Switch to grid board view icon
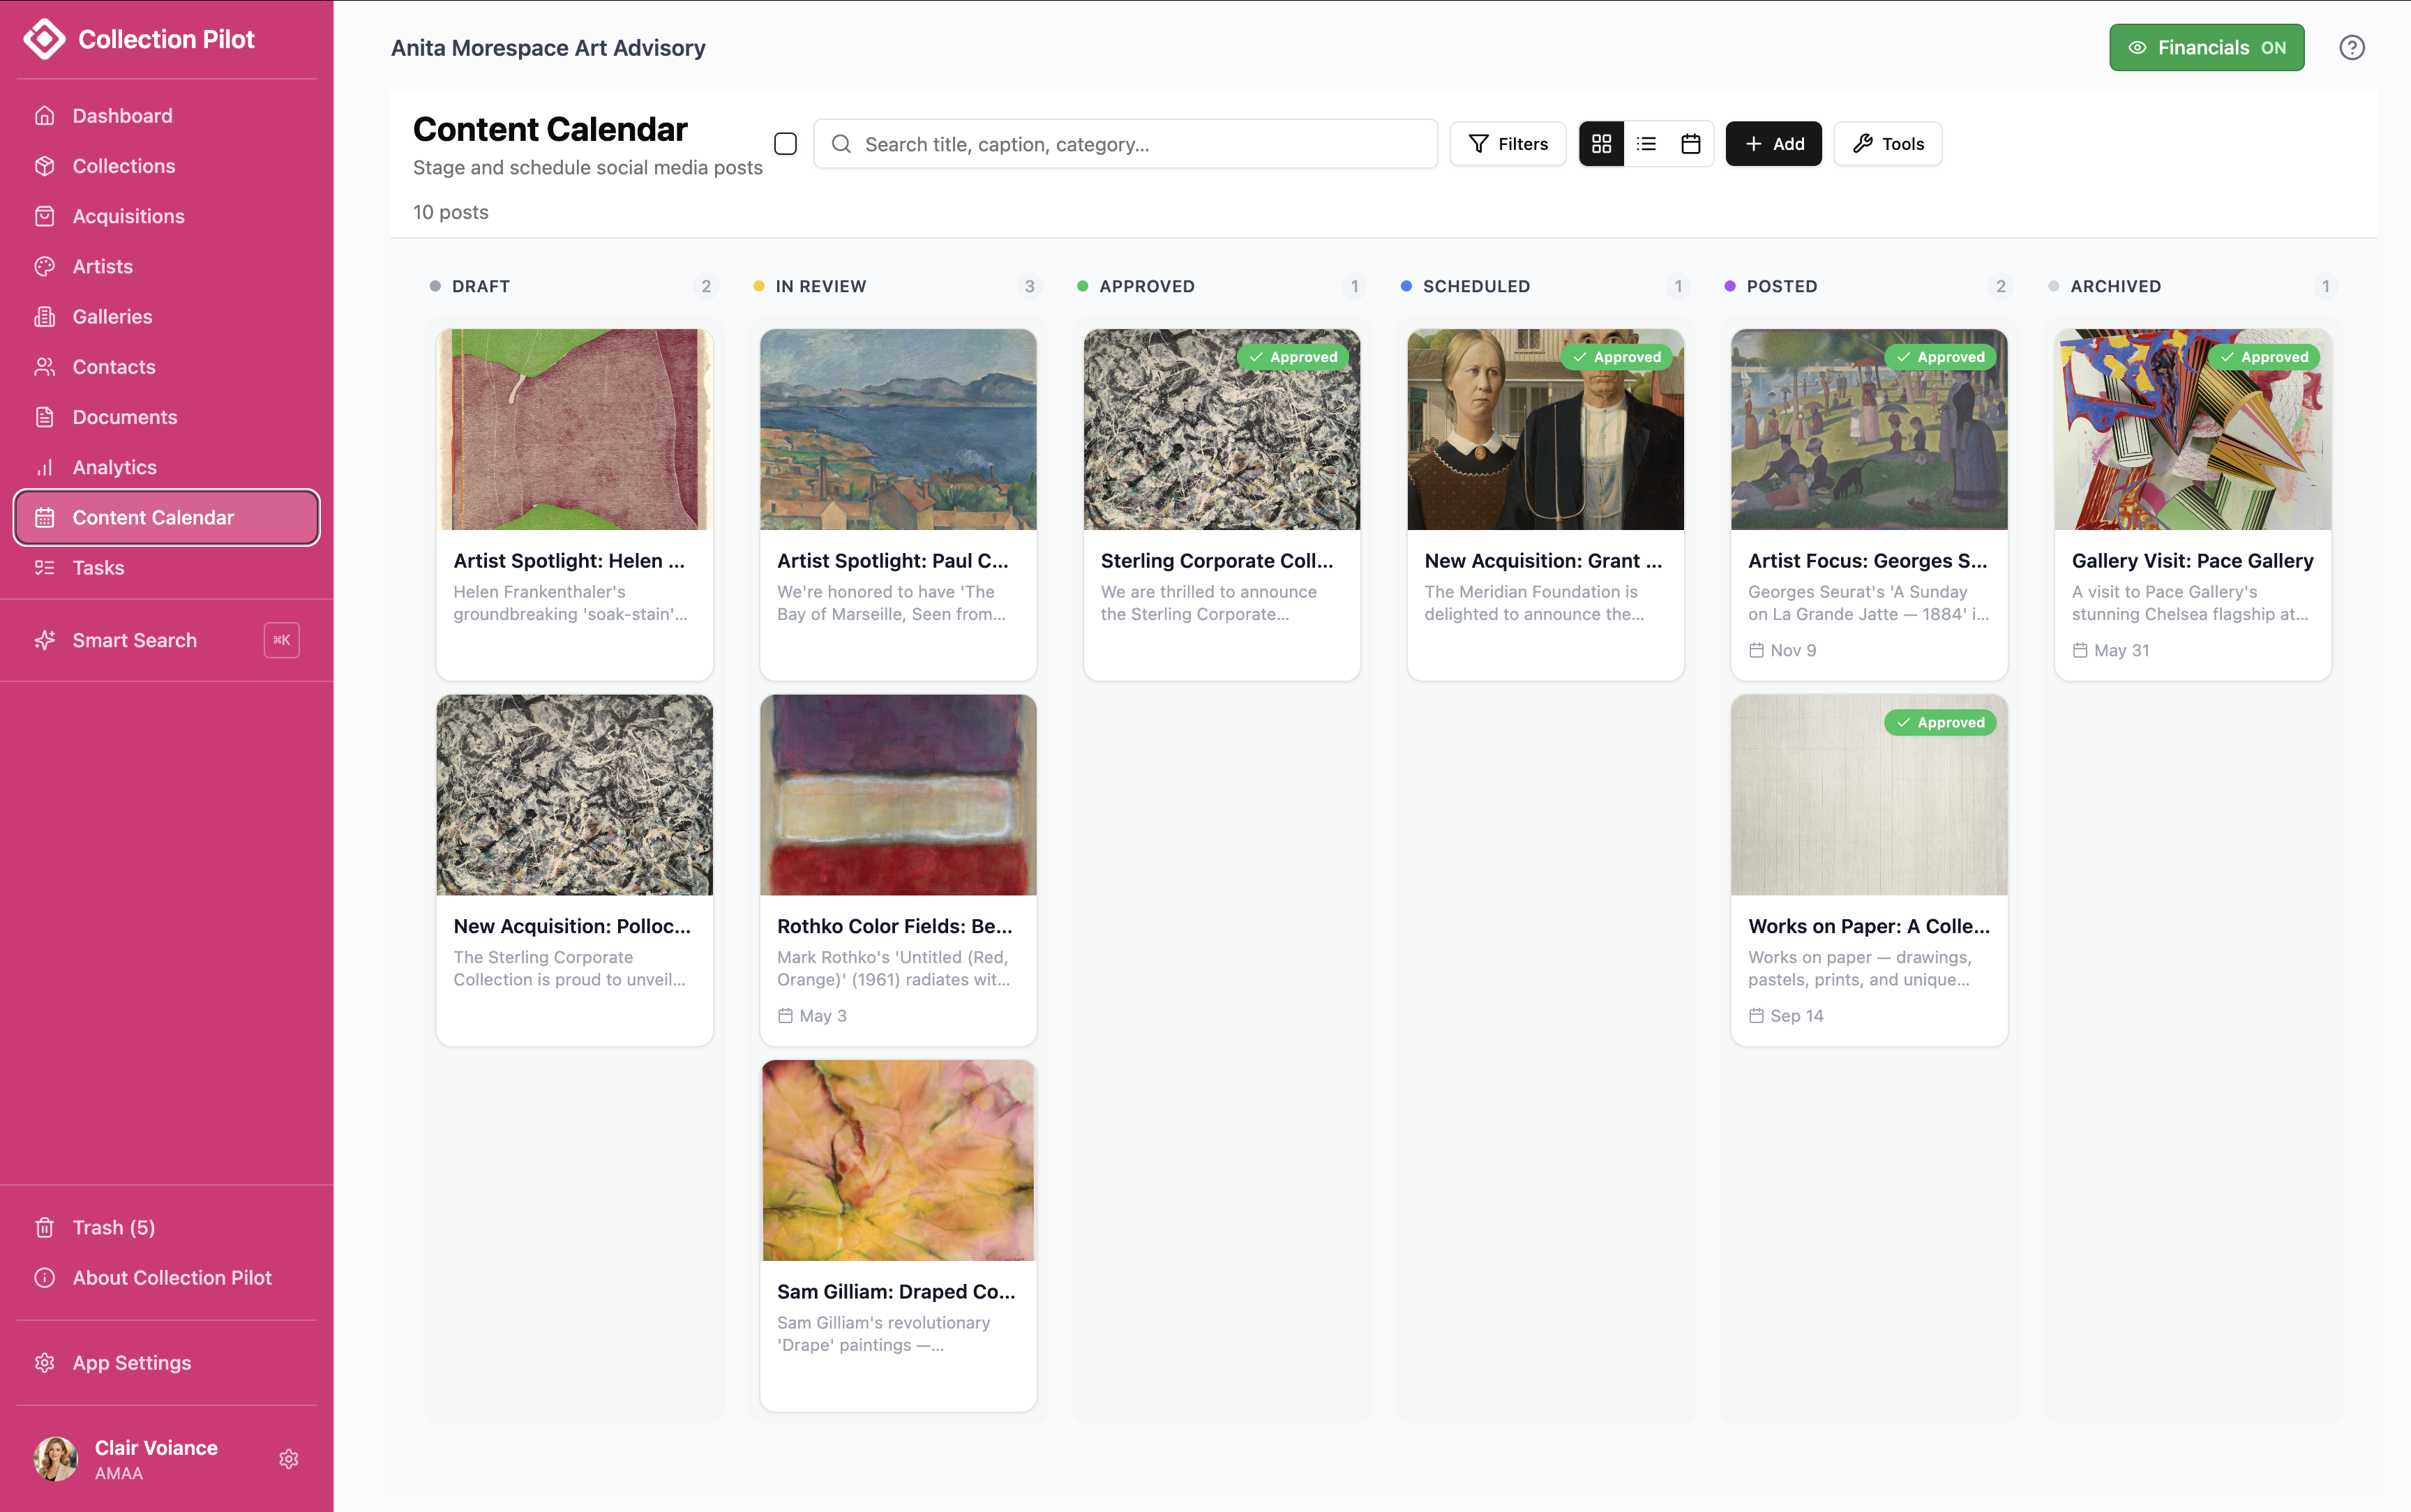2411x1512 pixels. pyautogui.click(x=1601, y=144)
